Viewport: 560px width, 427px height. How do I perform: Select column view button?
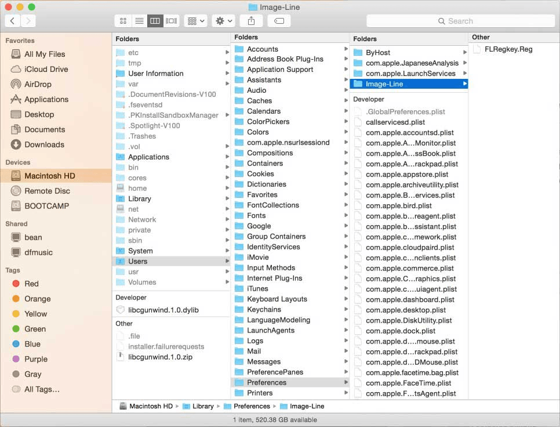coord(155,21)
